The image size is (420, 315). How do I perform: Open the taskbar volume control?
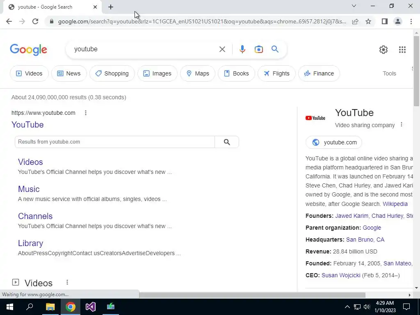click(x=367, y=307)
